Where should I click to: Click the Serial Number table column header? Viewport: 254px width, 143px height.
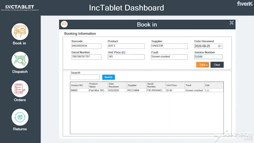156,85
